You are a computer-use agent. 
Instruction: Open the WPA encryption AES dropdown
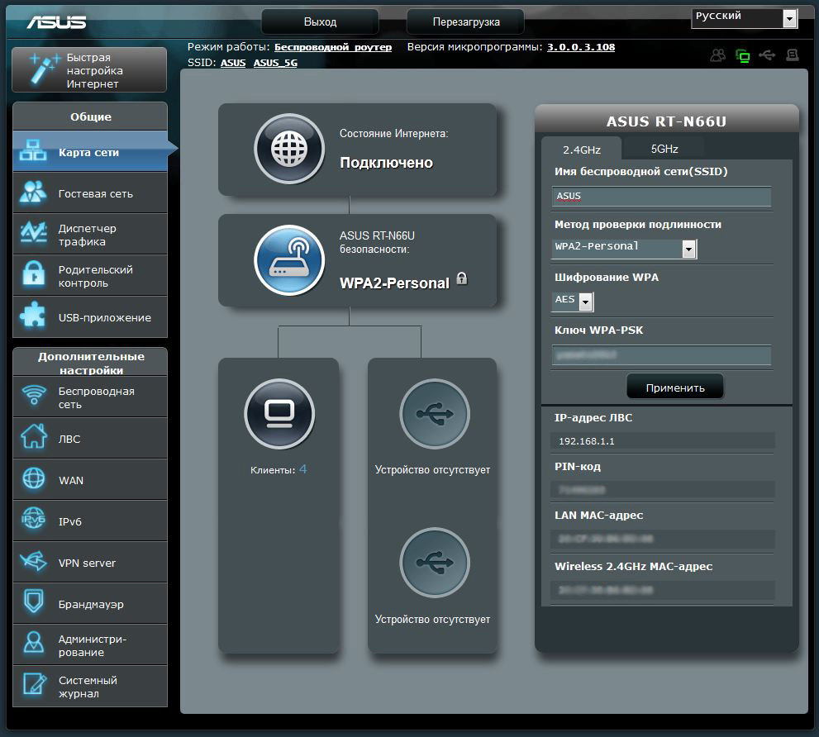pos(573,302)
